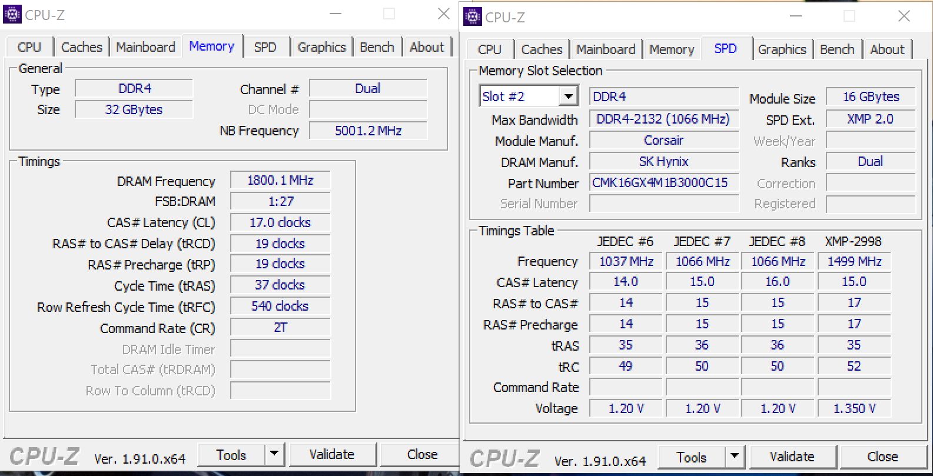Open Graphics tab in right window
The height and width of the screenshot is (476, 933).
(782, 49)
